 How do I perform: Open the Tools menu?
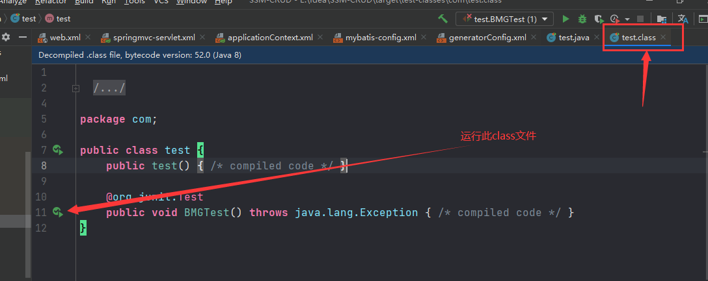point(135,2)
